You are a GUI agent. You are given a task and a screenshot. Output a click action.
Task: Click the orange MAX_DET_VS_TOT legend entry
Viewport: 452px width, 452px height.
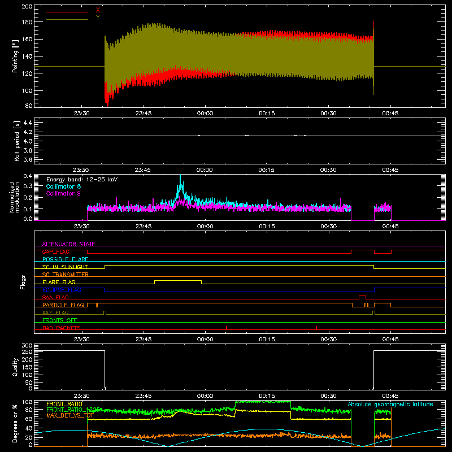(69, 415)
